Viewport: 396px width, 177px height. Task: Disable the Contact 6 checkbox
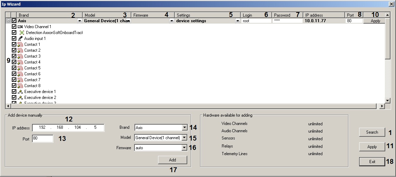(x=14, y=74)
